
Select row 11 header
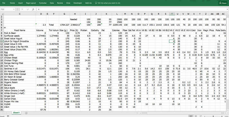pos(2,41)
